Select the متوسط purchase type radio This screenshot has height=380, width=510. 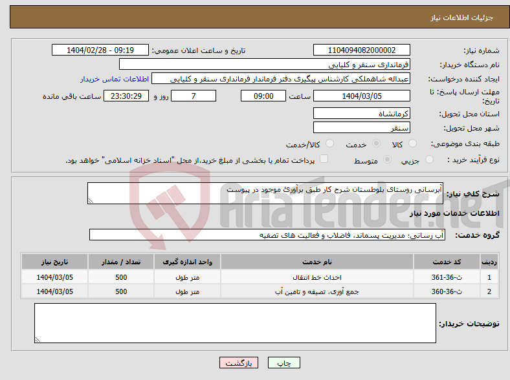[x=387, y=159]
